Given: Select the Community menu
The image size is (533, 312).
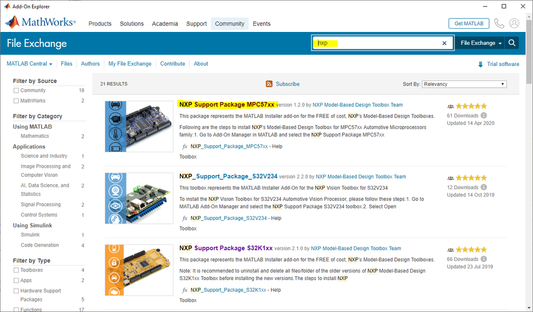Looking at the screenshot, I should [x=229, y=24].
